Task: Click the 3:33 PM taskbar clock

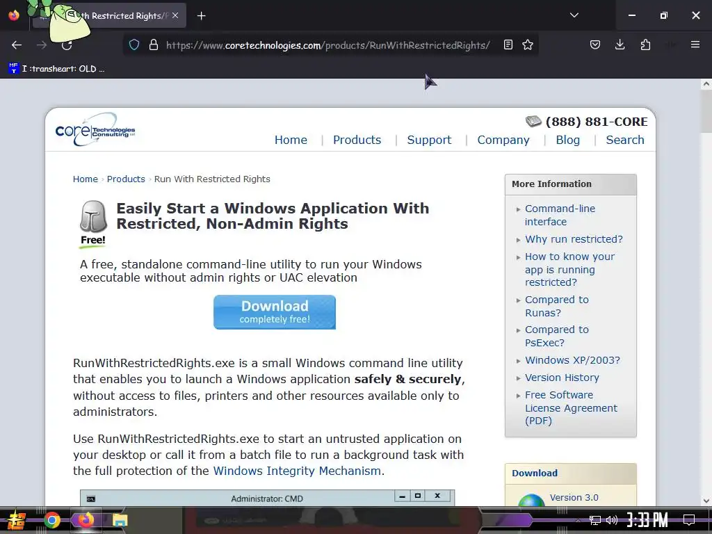Action: tap(647, 520)
